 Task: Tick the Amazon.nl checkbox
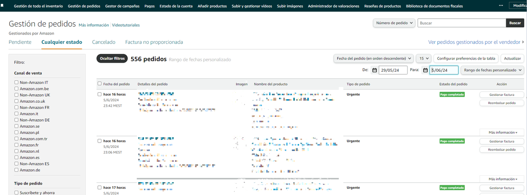point(16,151)
